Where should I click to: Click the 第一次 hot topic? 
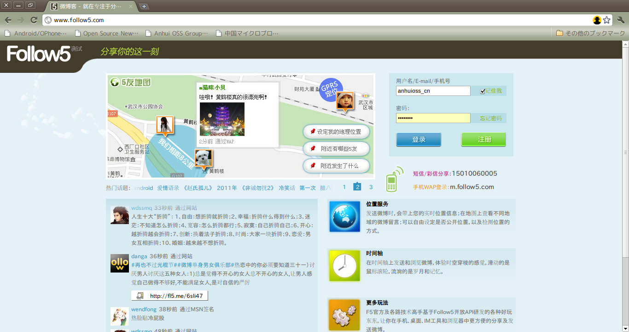pos(308,188)
